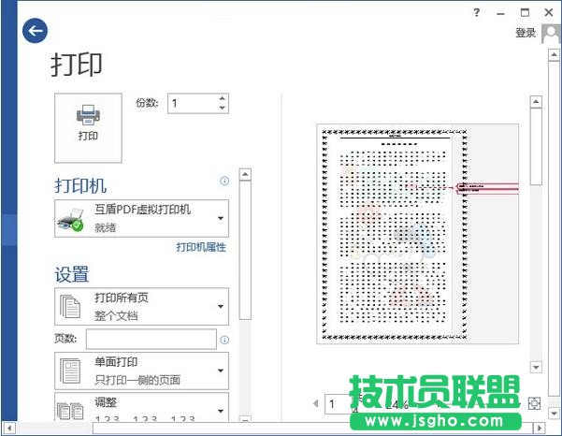Viewport: 562px width, 436px height.
Task: Open the Help question mark icon
Action: [x=476, y=13]
